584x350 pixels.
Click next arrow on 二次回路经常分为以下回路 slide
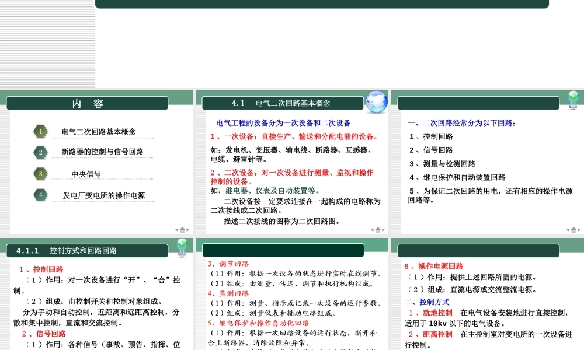coord(579,230)
